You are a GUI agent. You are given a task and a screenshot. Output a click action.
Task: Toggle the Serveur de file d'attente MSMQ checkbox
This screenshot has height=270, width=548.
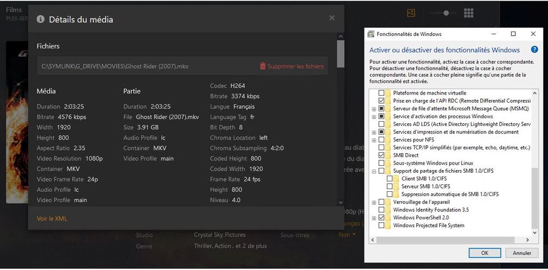381,109
